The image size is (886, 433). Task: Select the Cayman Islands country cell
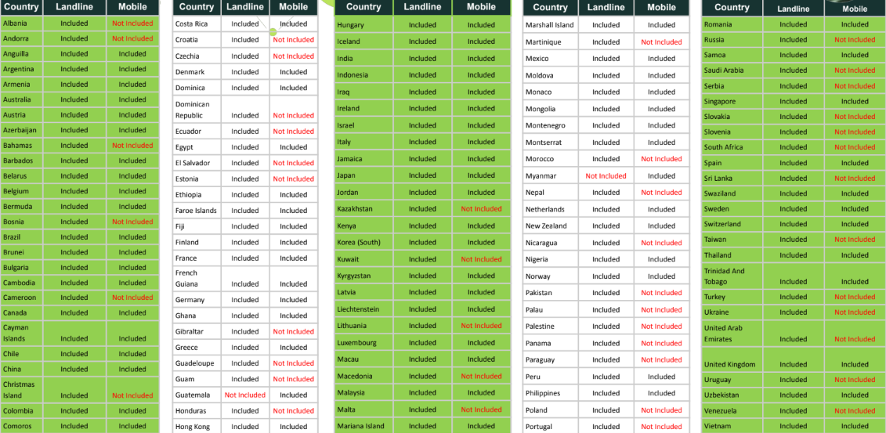click(16, 334)
